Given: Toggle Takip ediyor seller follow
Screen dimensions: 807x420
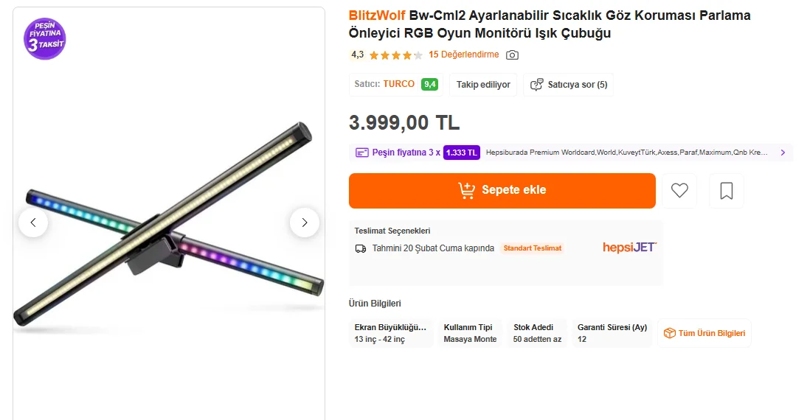Looking at the screenshot, I should pyautogui.click(x=483, y=85).
